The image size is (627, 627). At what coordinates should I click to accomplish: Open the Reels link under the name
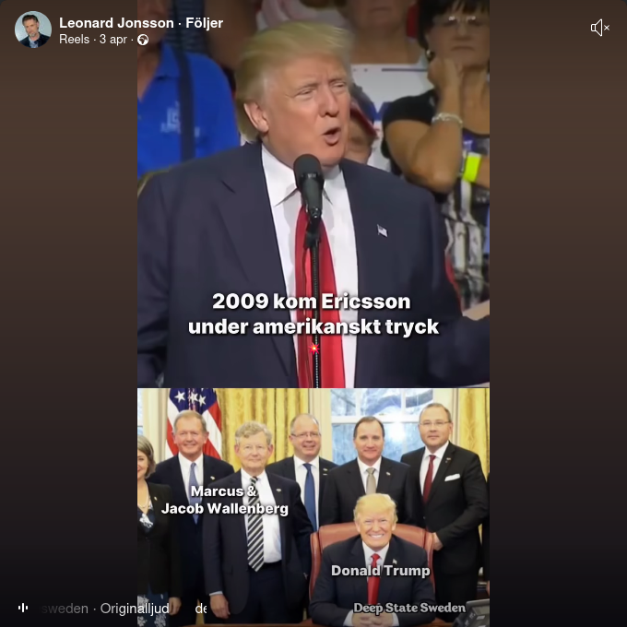[x=75, y=39]
